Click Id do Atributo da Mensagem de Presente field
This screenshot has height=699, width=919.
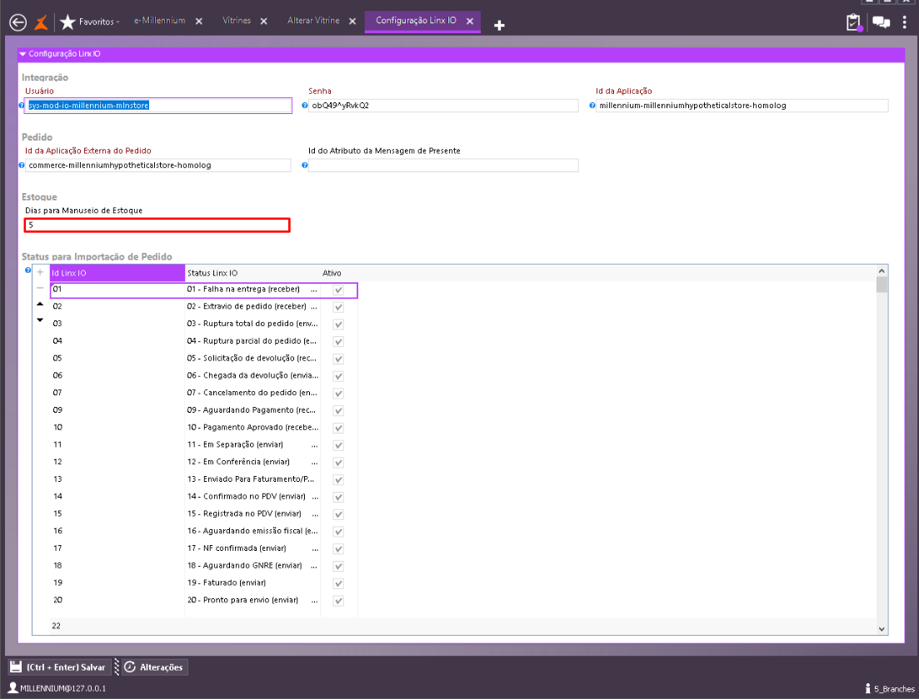coord(443,165)
